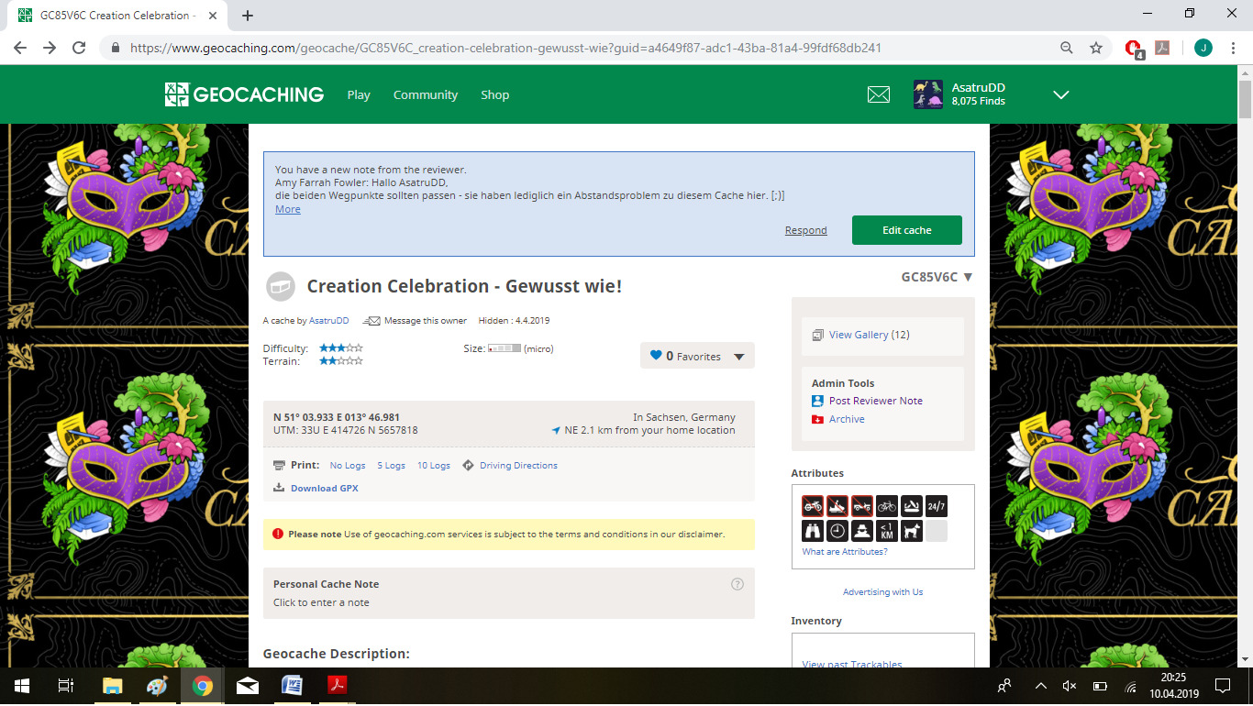The width and height of the screenshot is (1253, 706).
Task: Reload the page
Action: [79, 48]
